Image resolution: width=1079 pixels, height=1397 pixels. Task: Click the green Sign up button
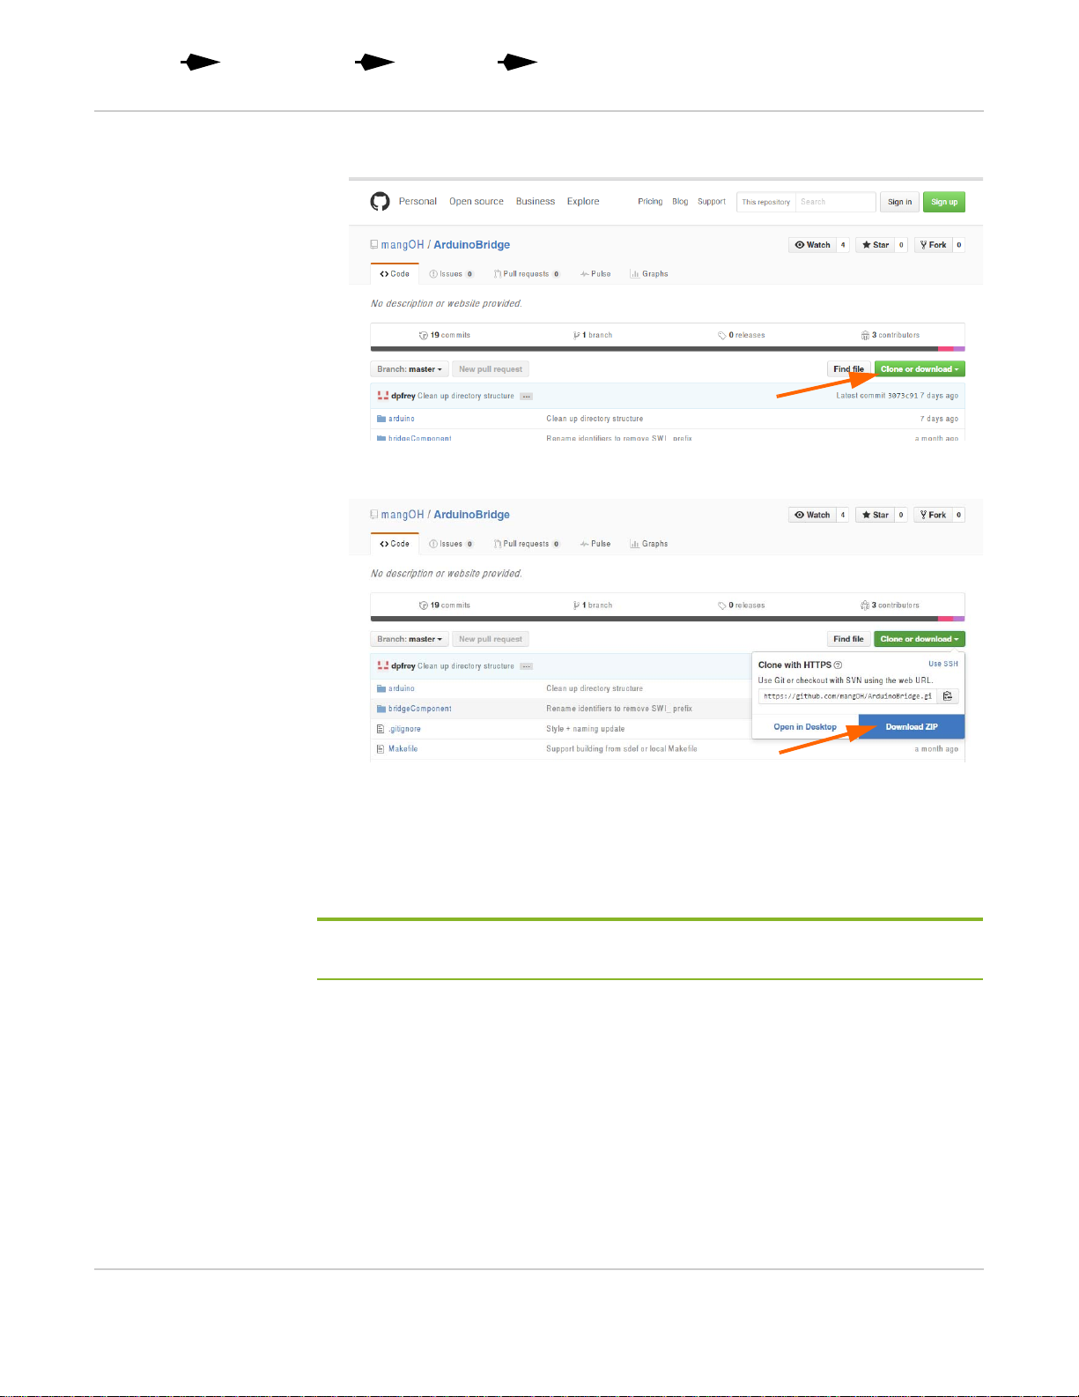click(x=944, y=202)
